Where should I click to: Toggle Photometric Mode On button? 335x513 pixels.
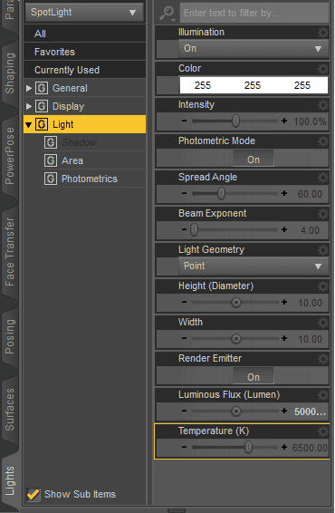(254, 159)
